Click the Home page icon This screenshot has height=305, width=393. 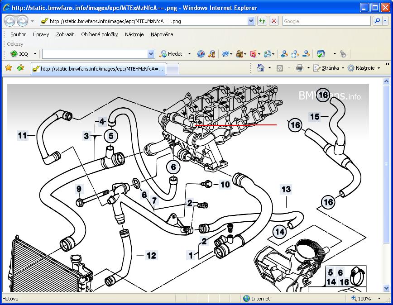(x=261, y=68)
